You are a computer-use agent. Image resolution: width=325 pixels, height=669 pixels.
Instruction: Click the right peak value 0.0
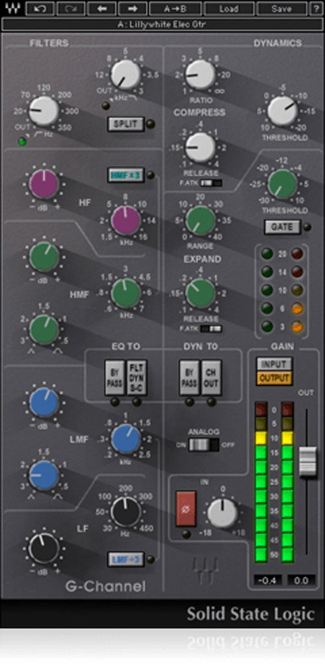301,580
